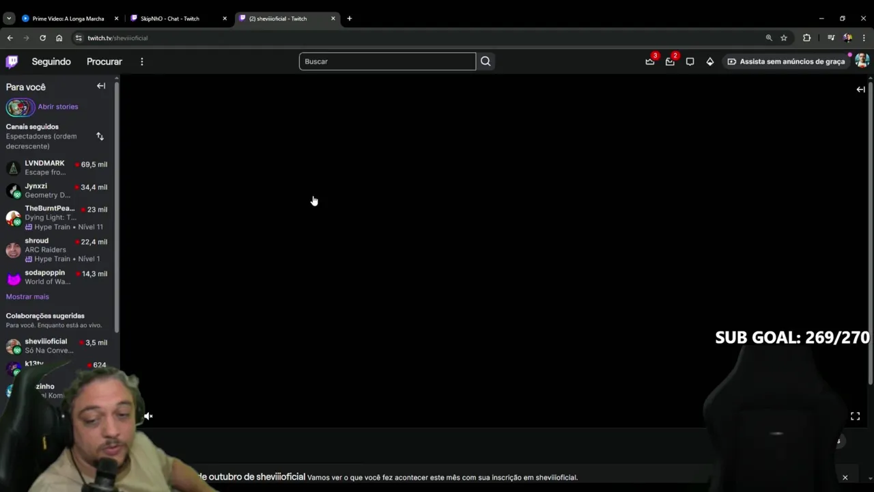This screenshot has height=492, width=874.
Task: Collapse the Para você sidebar
Action: pos(101,86)
